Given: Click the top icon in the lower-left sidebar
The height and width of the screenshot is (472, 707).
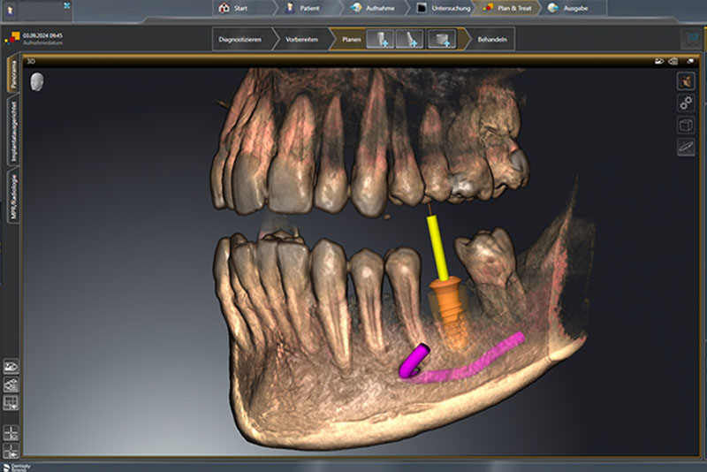Looking at the screenshot, I should point(11,366).
